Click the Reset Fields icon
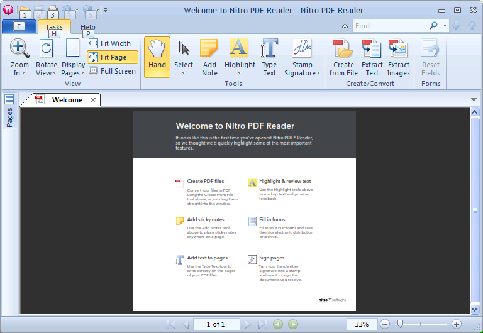The image size is (483, 333). (430, 48)
